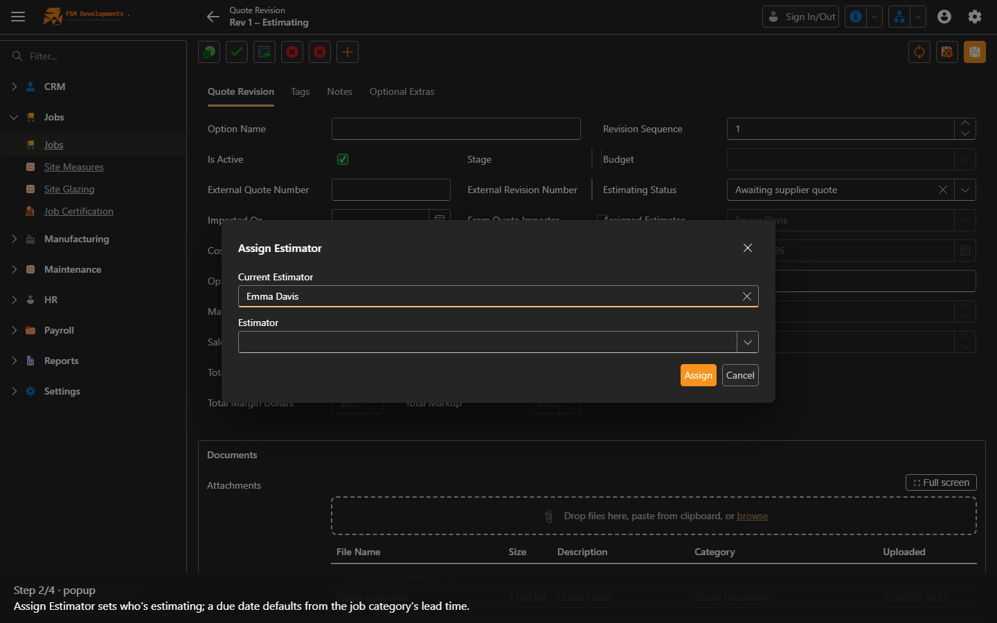Sort by File Name column header

pos(359,552)
